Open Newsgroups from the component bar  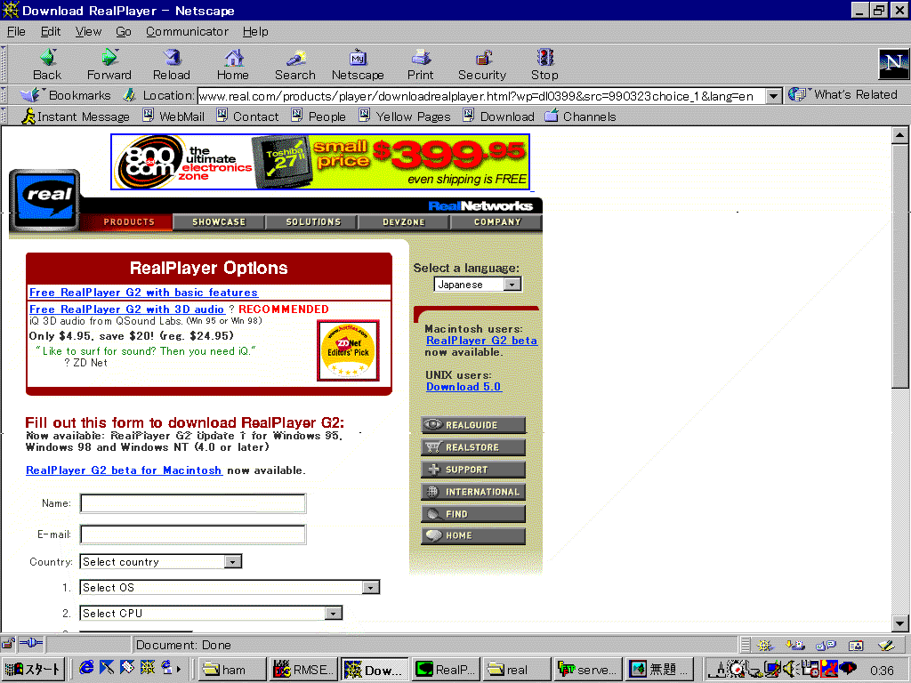coord(826,645)
